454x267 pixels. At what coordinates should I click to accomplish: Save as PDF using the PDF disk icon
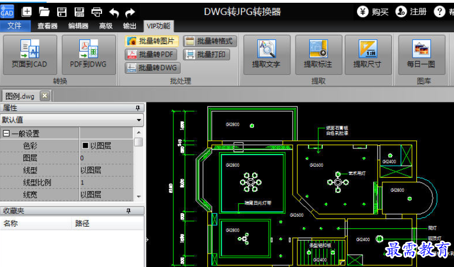pyautogui.click(x=79, y=12)
